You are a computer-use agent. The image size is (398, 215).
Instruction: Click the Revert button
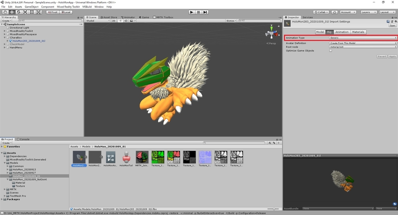(x=382, y=57)
